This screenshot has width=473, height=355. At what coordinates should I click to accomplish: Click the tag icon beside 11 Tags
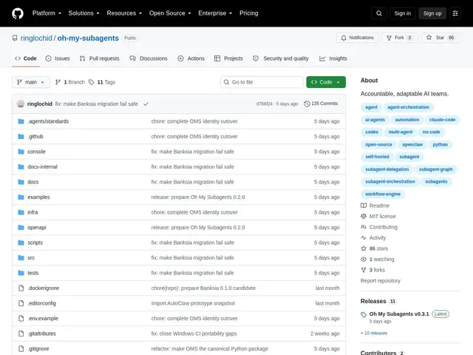pyautogui.click(x=92, y=82)
